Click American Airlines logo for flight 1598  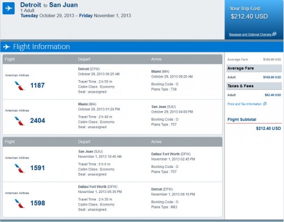coord(19,203)
